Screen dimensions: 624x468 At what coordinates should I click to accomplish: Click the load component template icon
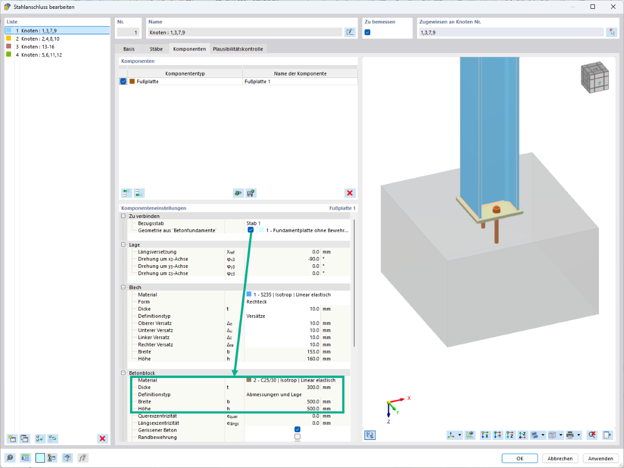pyautogui.click(x=238, y=193)
